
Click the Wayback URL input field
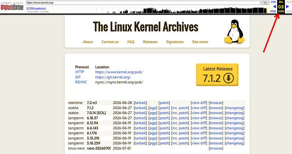pyautogui.click(x=143, y=3)
